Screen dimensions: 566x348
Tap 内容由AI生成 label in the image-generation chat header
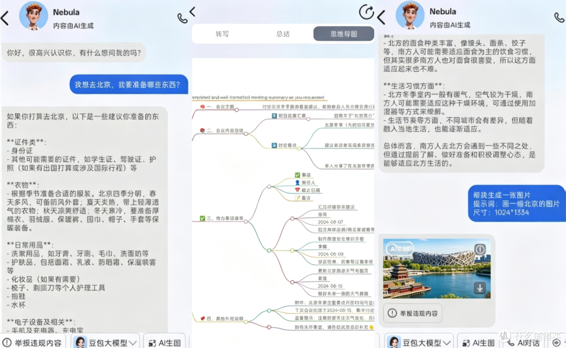pos(450,25)
